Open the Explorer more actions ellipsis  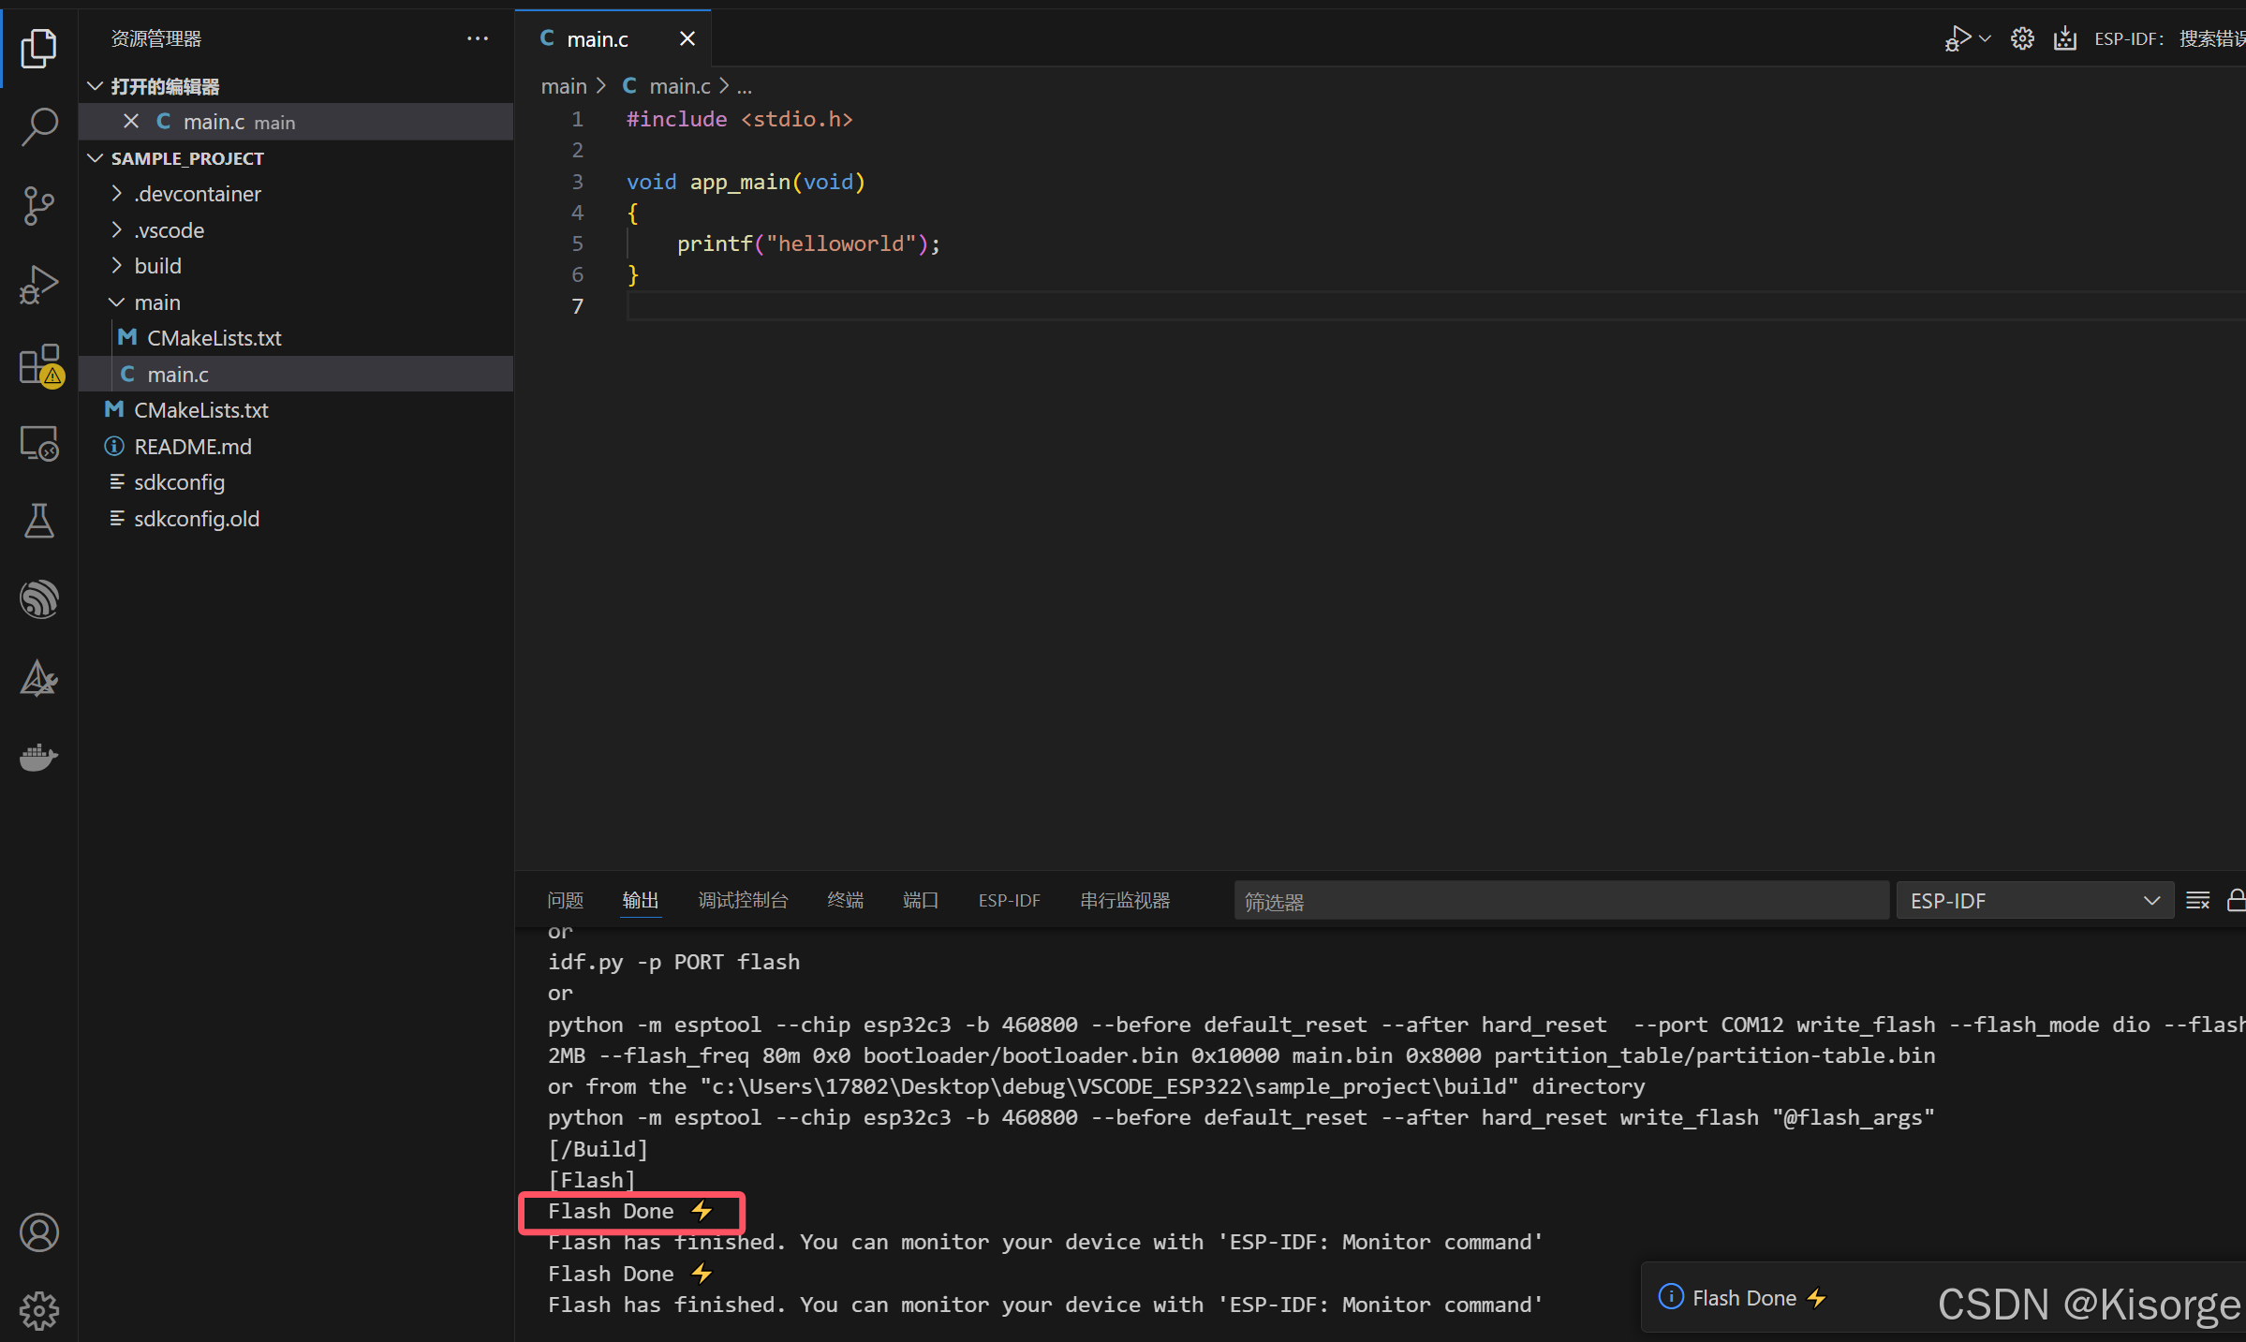click(478, 38)
